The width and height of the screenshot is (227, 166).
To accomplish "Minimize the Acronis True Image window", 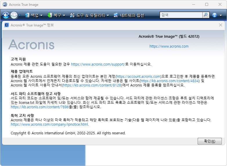I will tap(194, 4).
